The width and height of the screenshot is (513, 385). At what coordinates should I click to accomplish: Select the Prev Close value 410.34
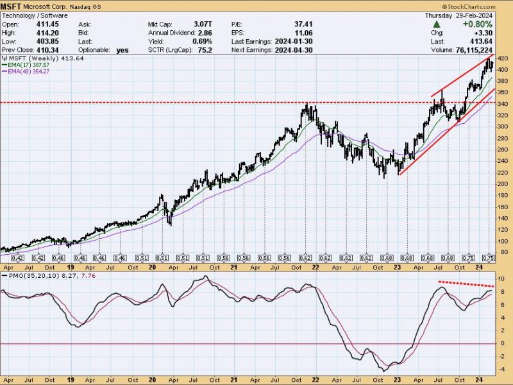[x=47, y=50]
